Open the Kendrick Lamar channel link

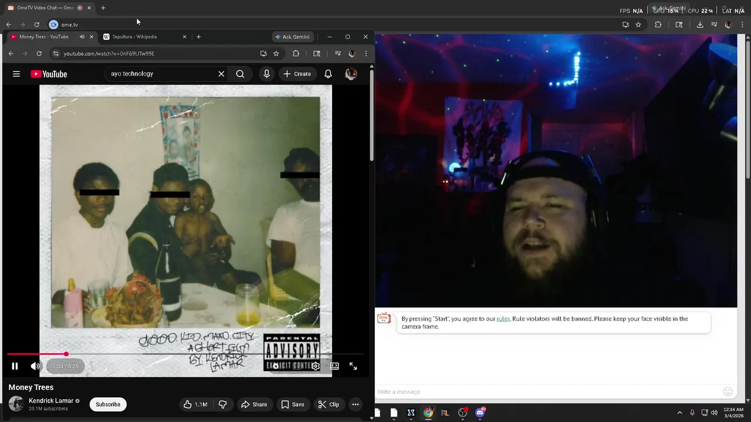coord(51,401)
